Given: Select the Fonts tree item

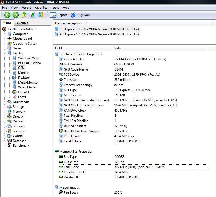Looking at the screenshot, I should (22, 97).
